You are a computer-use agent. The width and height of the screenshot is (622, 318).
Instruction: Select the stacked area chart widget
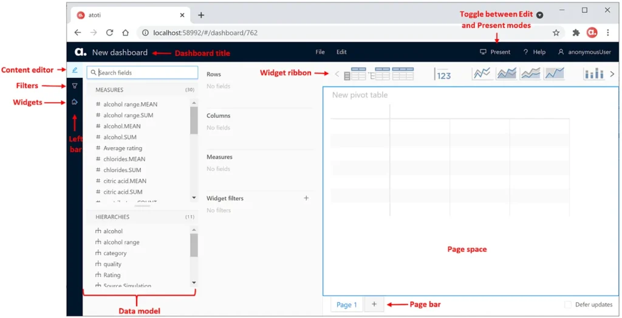[530, 74]
